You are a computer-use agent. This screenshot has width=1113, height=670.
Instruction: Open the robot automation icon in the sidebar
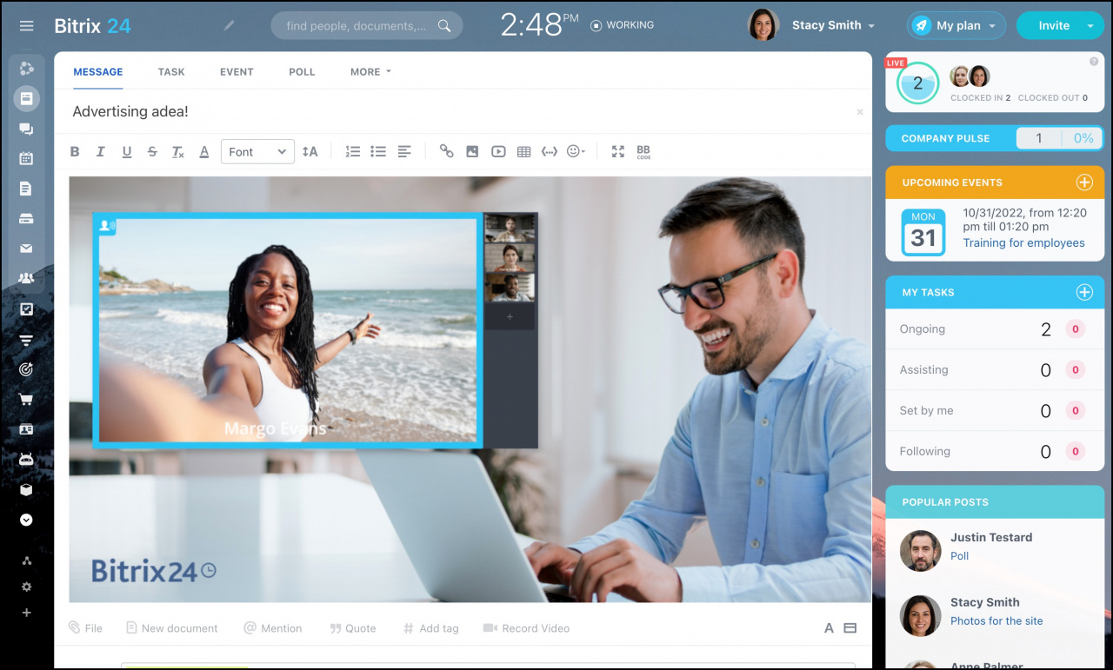tap(26, 460)
